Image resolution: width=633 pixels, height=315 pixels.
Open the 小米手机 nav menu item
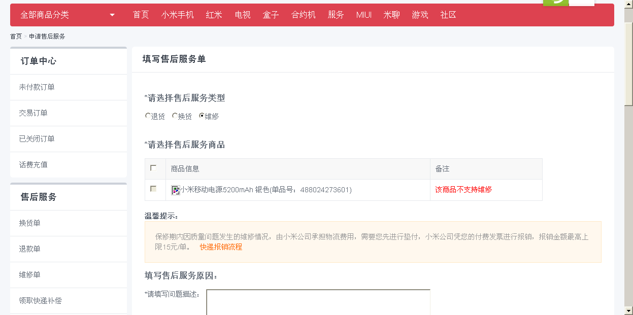[178, 15]
